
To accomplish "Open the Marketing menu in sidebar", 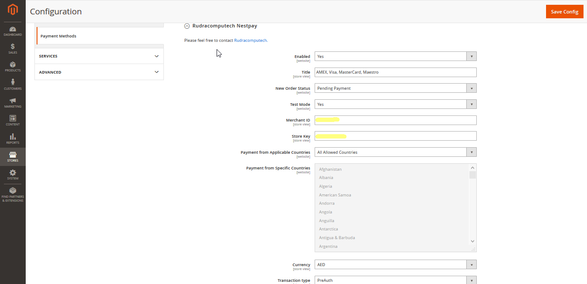I will click(x=13, y=103).
